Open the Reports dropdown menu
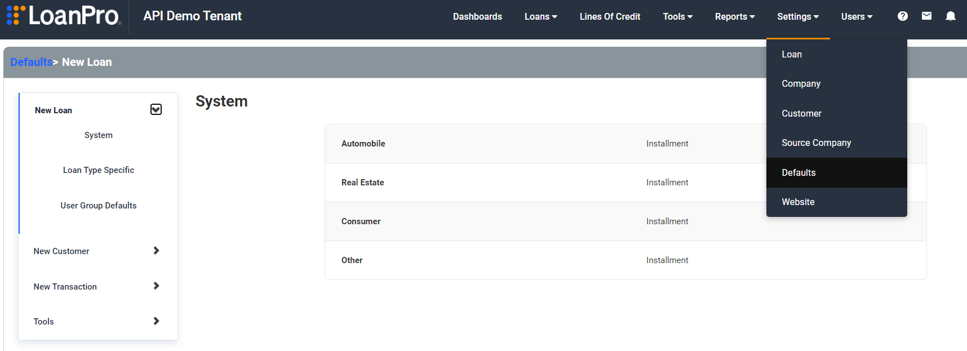This screenshot has width=967, height=351. point(735,16)
